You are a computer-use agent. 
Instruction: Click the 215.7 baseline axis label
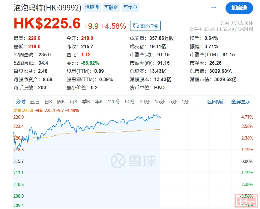[x=19, y=161]
